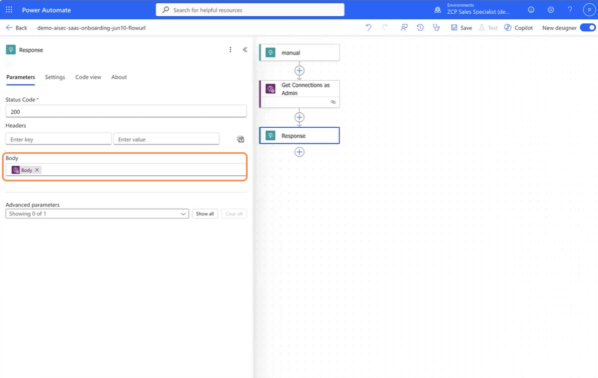This screenshot has width=598, height=378.
Task: Select the Get Connections as Admin card
Action: (300, 94)
